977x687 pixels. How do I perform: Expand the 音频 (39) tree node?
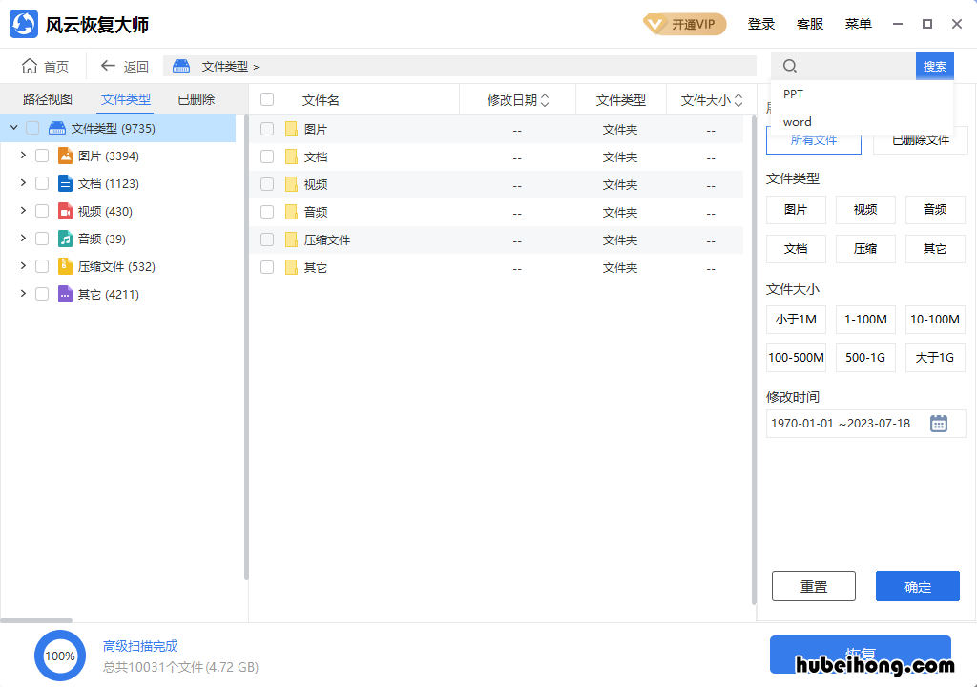pyautogui.click(x=23, y=239)
